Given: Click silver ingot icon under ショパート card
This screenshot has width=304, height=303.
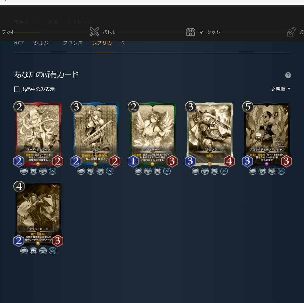Looking at the screenshot, I should (x=138, y=171).
